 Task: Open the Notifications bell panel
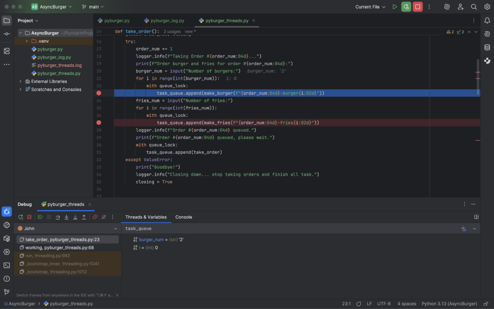(487, 21)
